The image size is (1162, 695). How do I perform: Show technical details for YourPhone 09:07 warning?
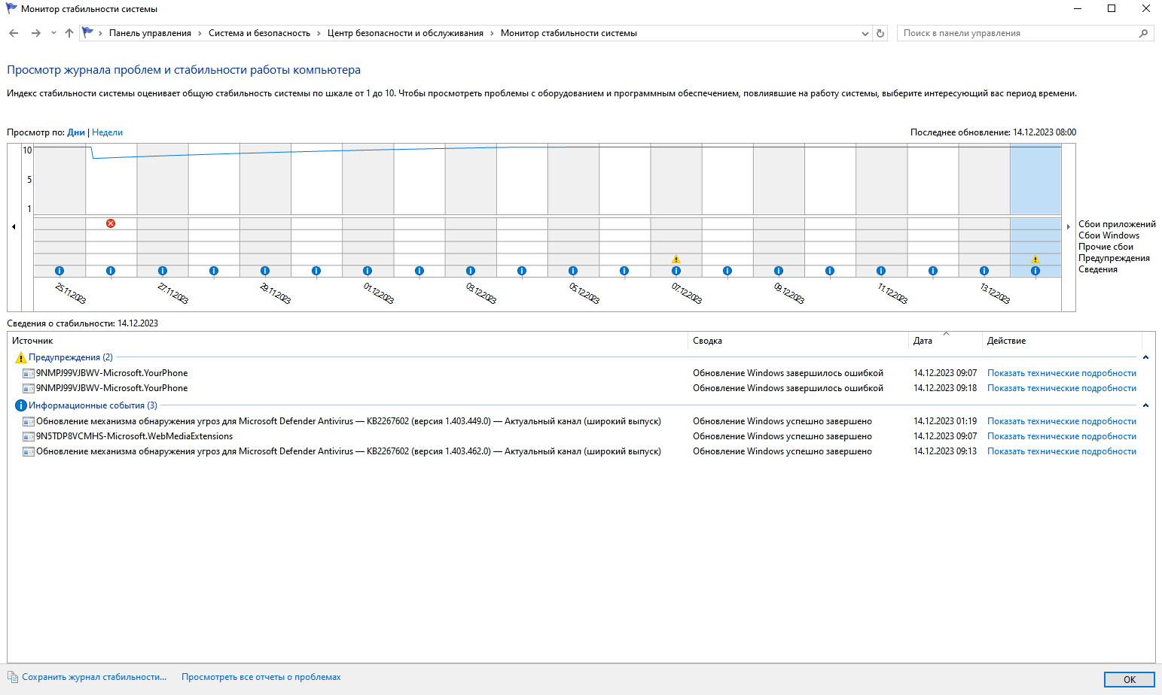tap(1062, 373)
